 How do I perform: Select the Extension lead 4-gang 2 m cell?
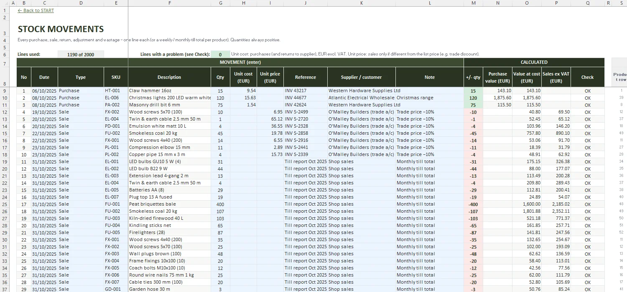169,176
